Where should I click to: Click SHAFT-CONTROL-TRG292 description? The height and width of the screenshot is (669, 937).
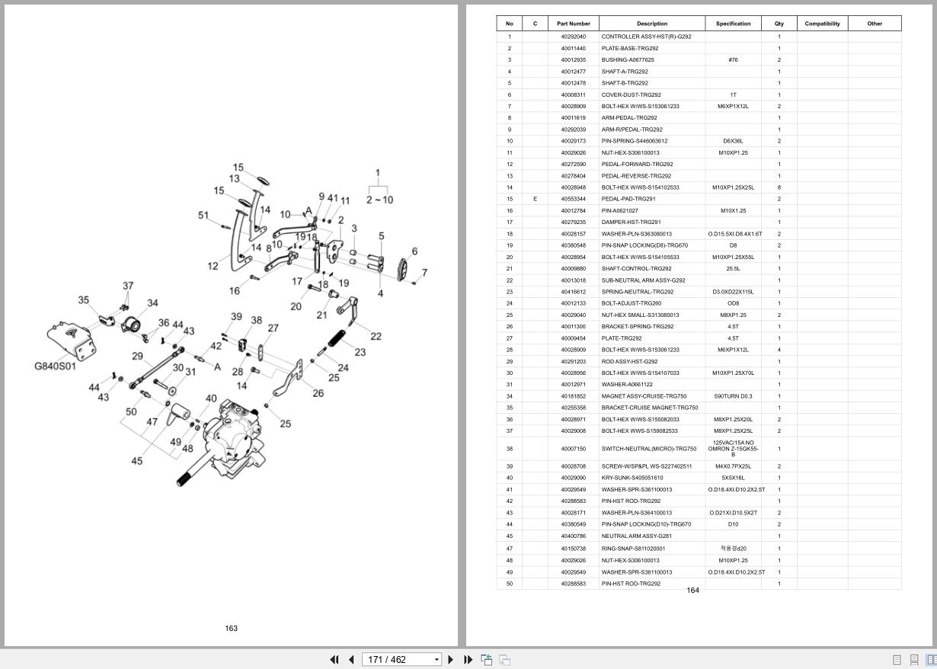[637, 268]
